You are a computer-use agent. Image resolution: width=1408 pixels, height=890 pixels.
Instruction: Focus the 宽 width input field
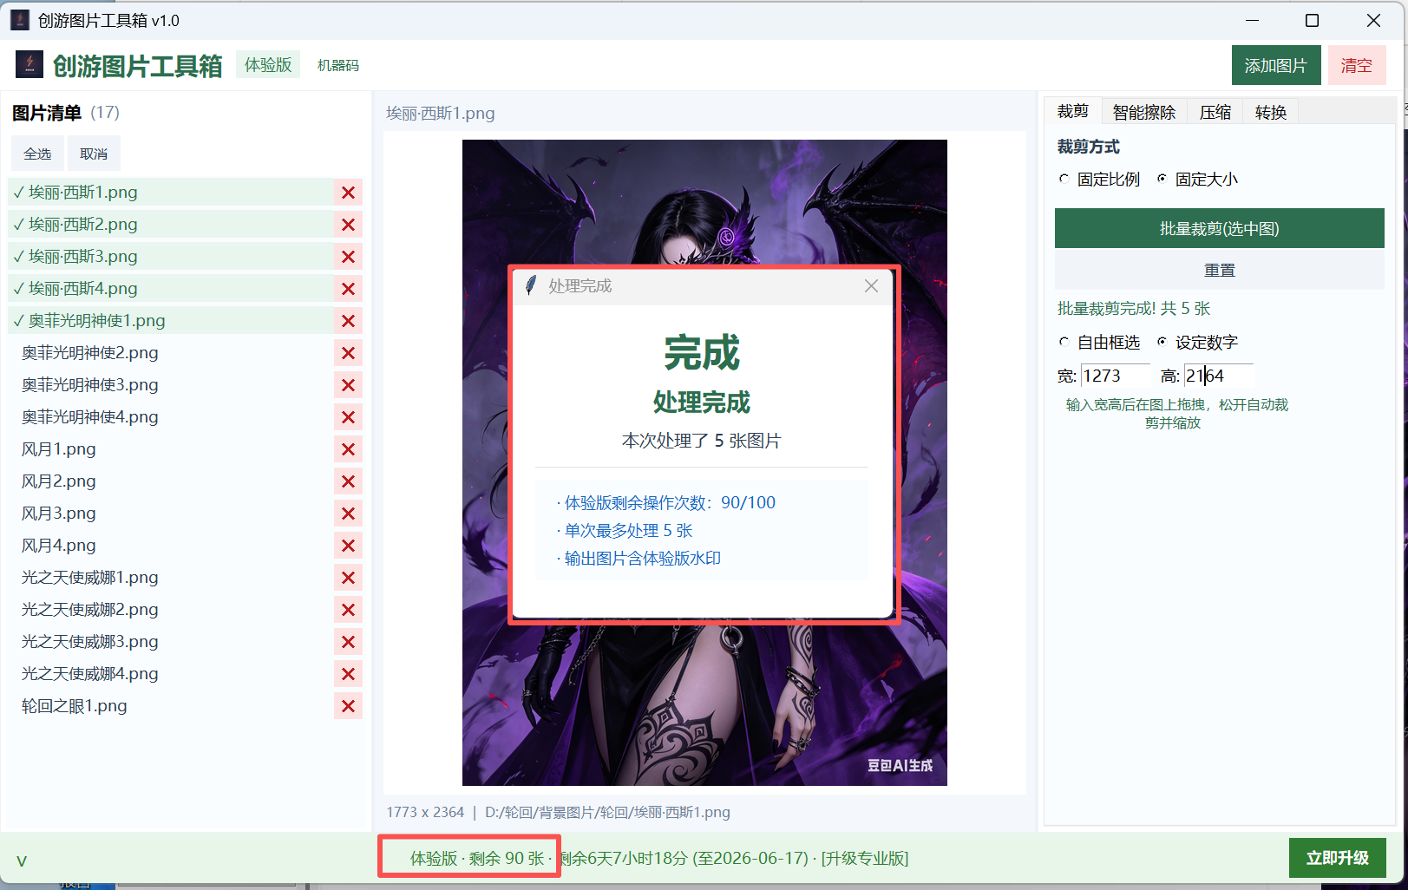pos(1115,376)
